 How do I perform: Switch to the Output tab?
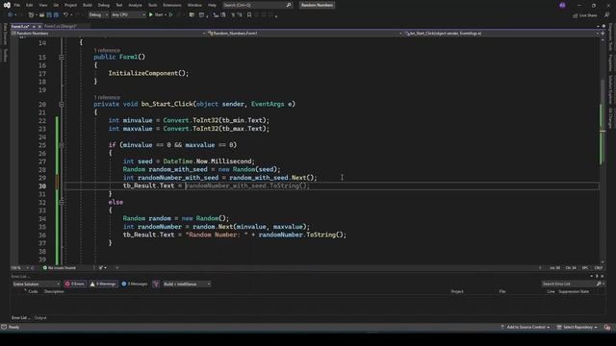click(x=40, y=318)
